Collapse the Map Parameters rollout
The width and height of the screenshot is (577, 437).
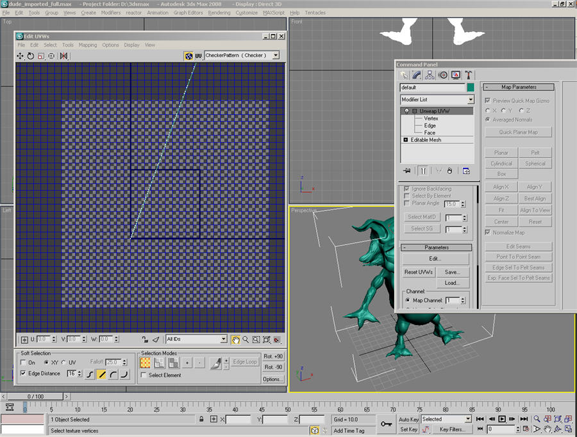519,87
